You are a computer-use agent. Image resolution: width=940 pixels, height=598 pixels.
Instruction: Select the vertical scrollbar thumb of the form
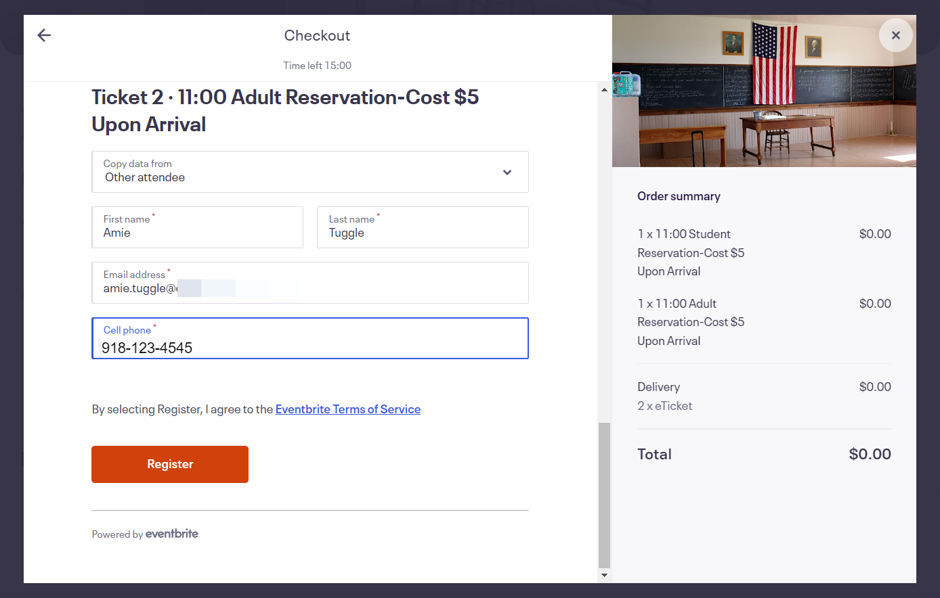[604, 495]
